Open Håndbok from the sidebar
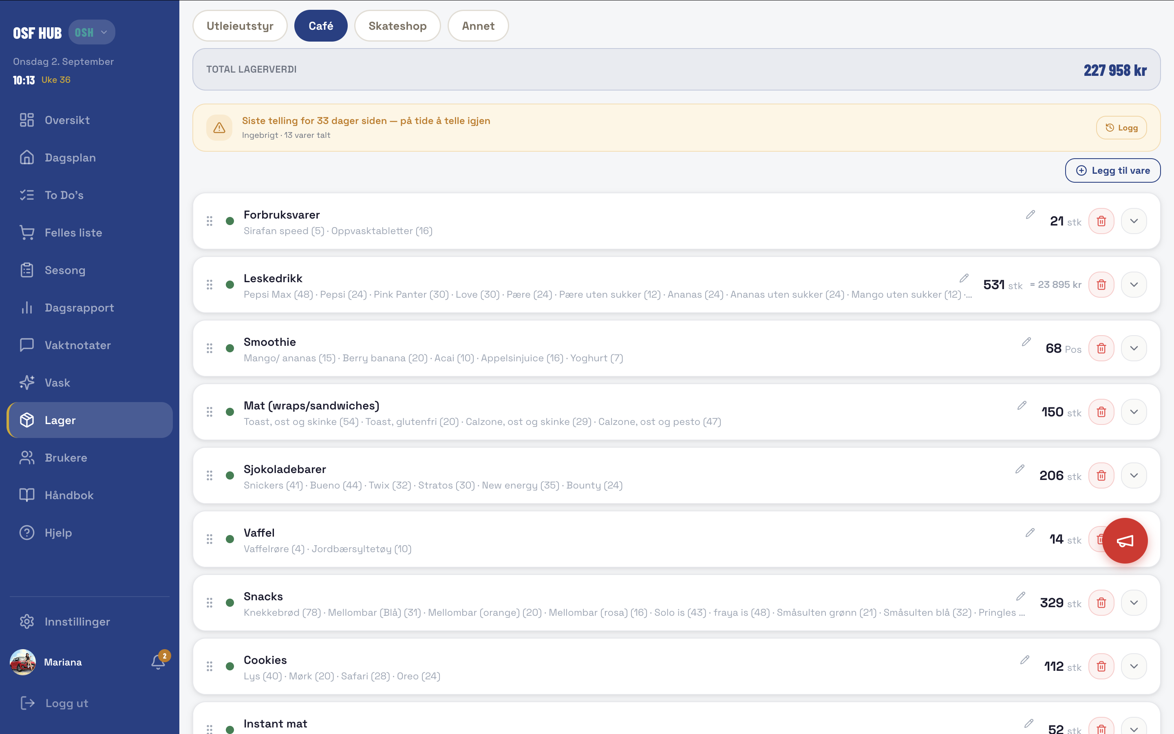This screenshot has width=1174, height=734. 90,495
